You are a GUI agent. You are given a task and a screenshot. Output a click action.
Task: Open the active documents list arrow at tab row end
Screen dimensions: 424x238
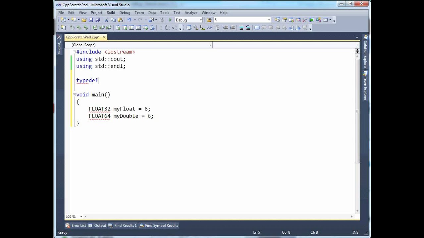point(357,38)
